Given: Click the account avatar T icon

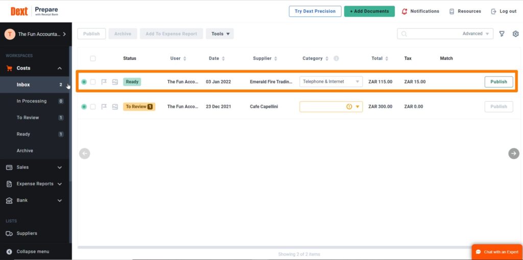Looking at the screenshot, I should (10, 34).
